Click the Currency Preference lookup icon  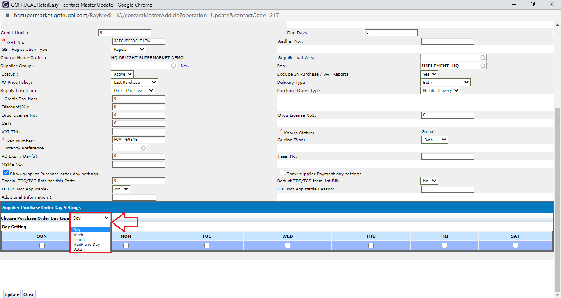143,148
